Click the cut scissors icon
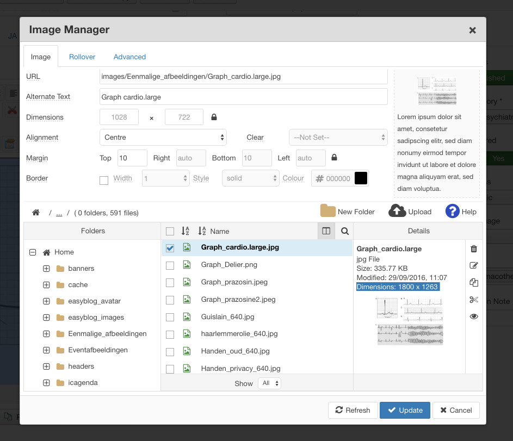Screen dimensions: 513x441 pos(473,300)
